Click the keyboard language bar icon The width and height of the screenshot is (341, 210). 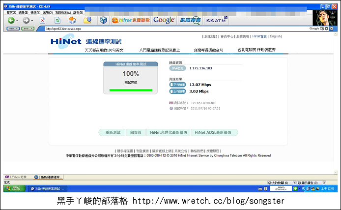[x=260, y=189]
